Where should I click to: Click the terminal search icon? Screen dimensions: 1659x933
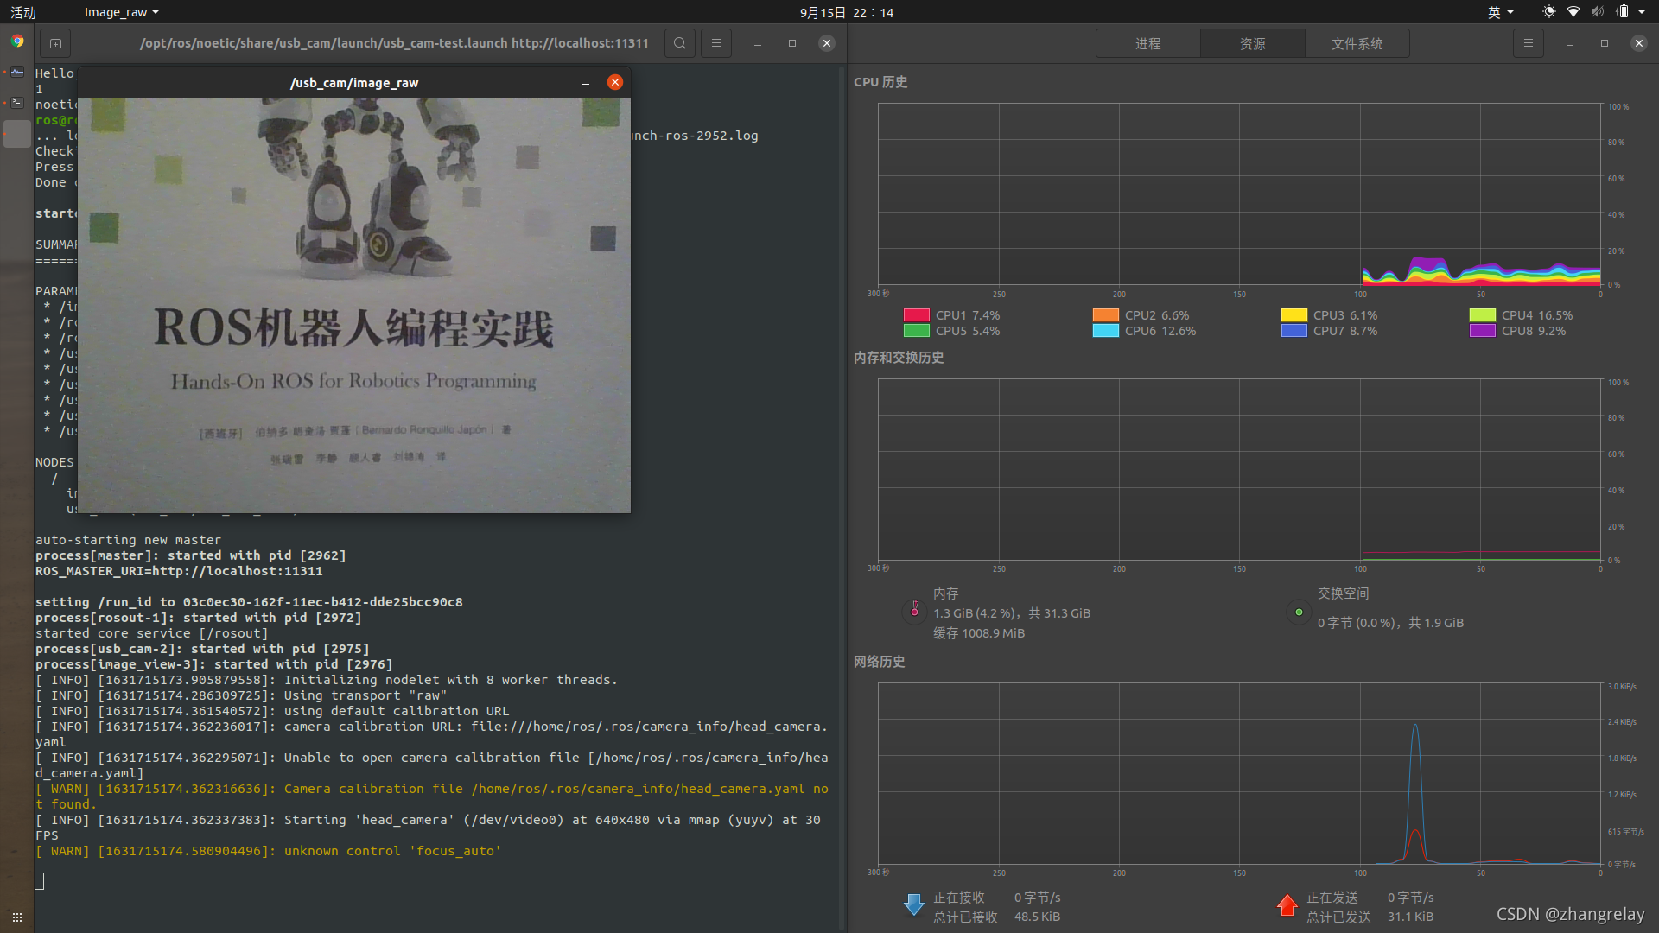(x=680, y=43)
